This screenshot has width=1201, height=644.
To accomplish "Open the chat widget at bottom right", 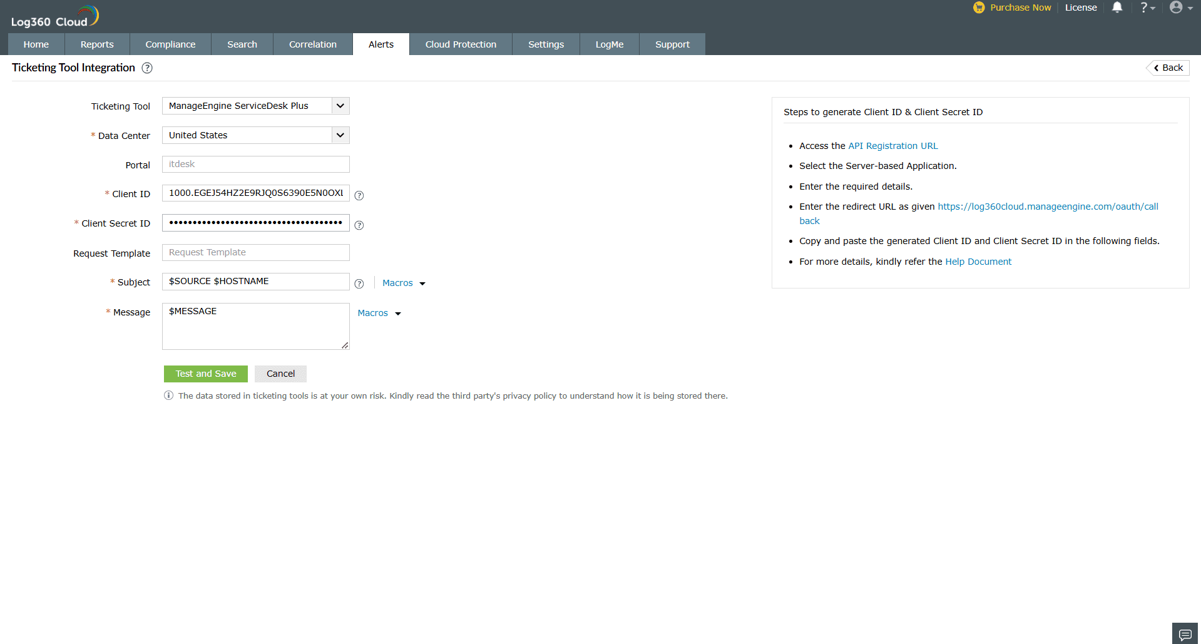I will (1184, 633).
